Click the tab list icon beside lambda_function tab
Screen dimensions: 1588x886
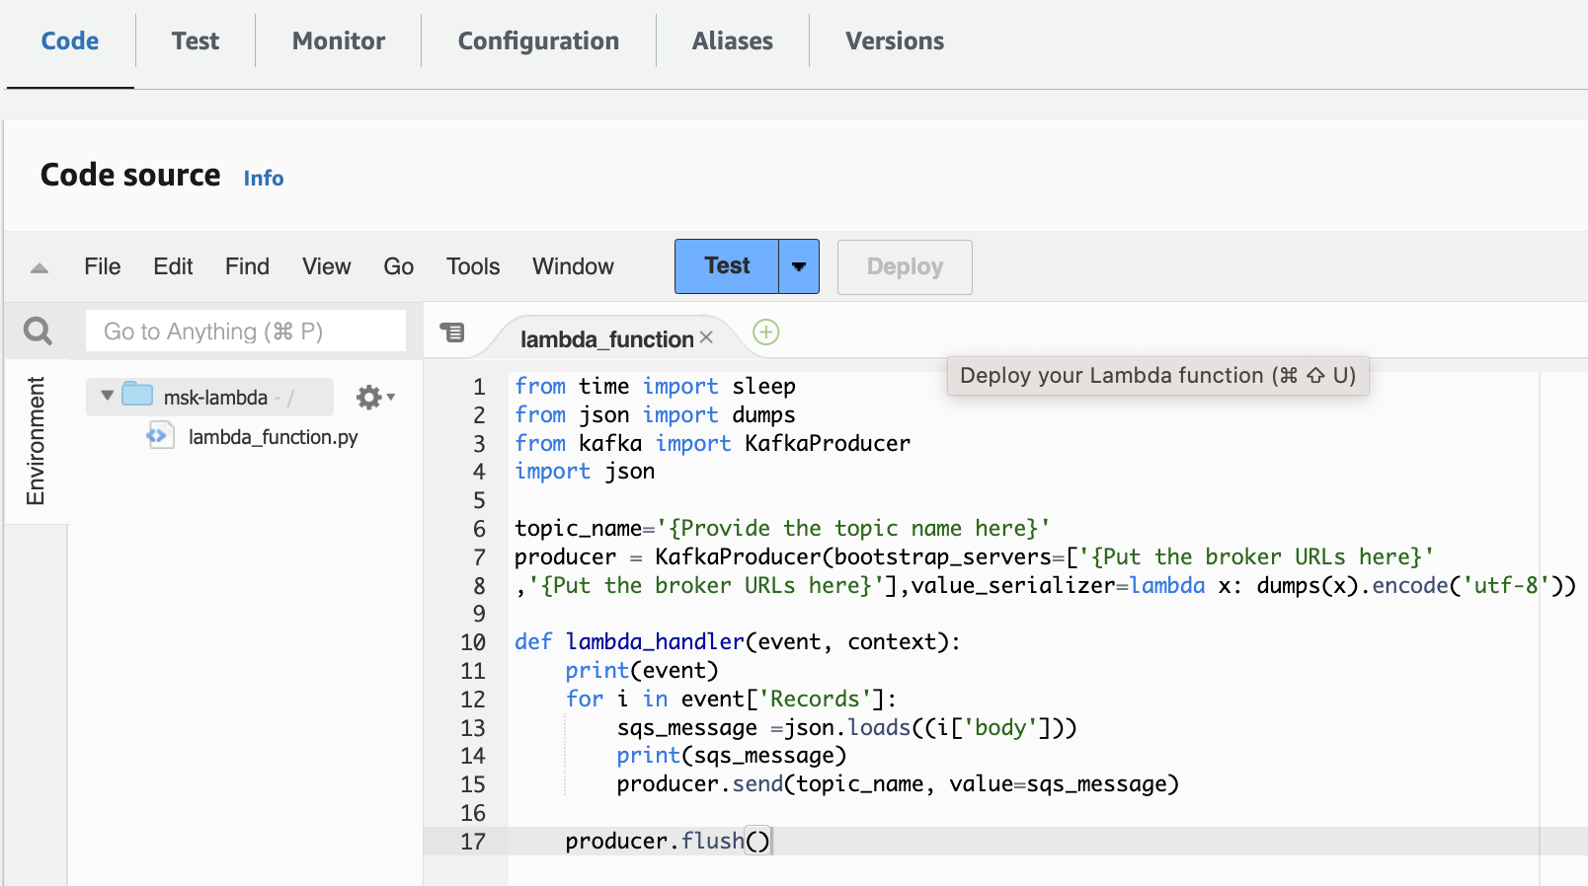point(452,332)
